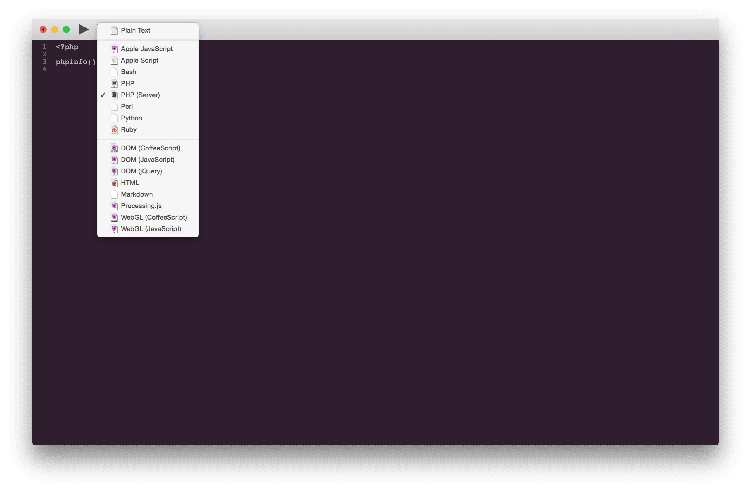Choose PHP (Server) menu entry
Viewport: 751px width, 491px height.
pyautogui.click(x=148, y=95)
